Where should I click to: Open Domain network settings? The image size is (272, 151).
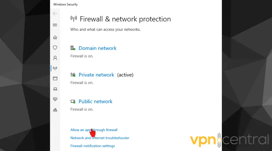point(97,48)
